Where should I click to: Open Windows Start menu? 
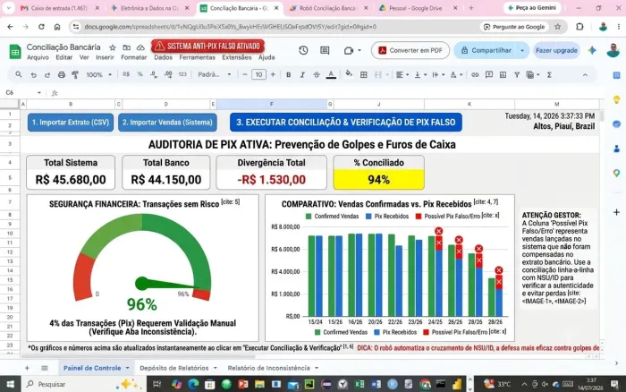11,385
